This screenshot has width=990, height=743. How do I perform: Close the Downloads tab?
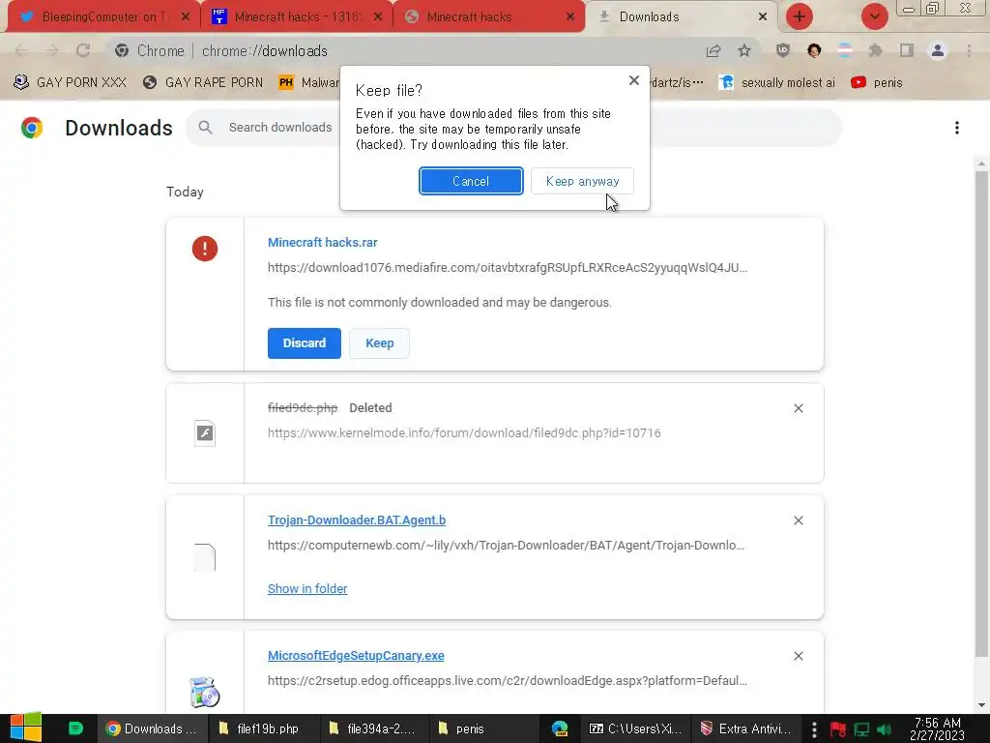coord(763,17)
